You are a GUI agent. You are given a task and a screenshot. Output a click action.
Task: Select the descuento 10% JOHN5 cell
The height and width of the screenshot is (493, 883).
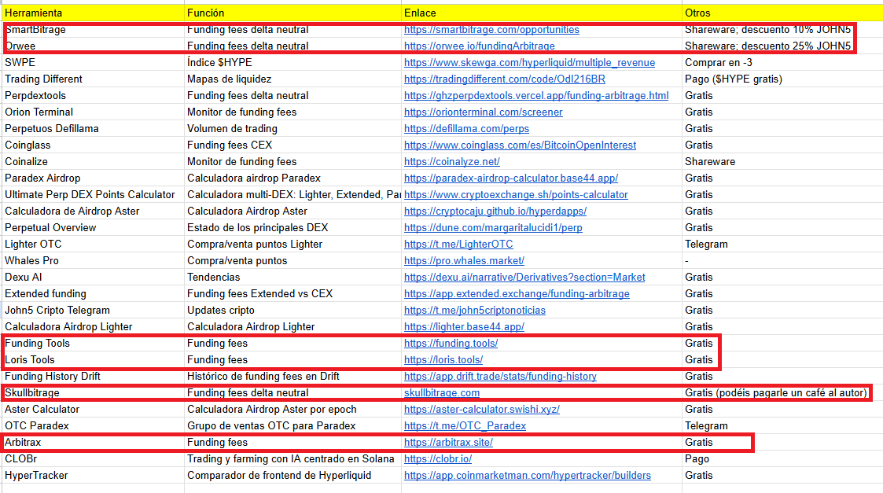point(783,30)
